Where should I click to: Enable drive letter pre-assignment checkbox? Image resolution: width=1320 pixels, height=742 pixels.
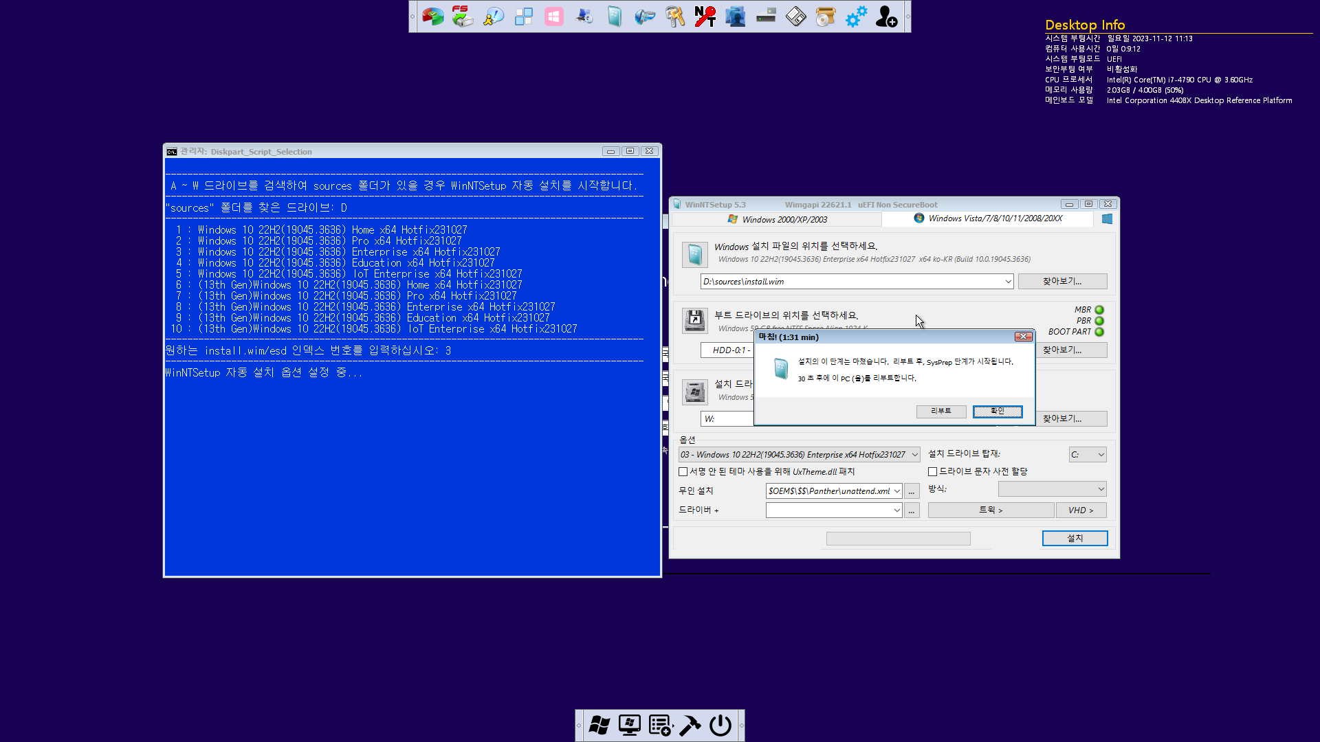pyautogui.click(x=932, y=471)
